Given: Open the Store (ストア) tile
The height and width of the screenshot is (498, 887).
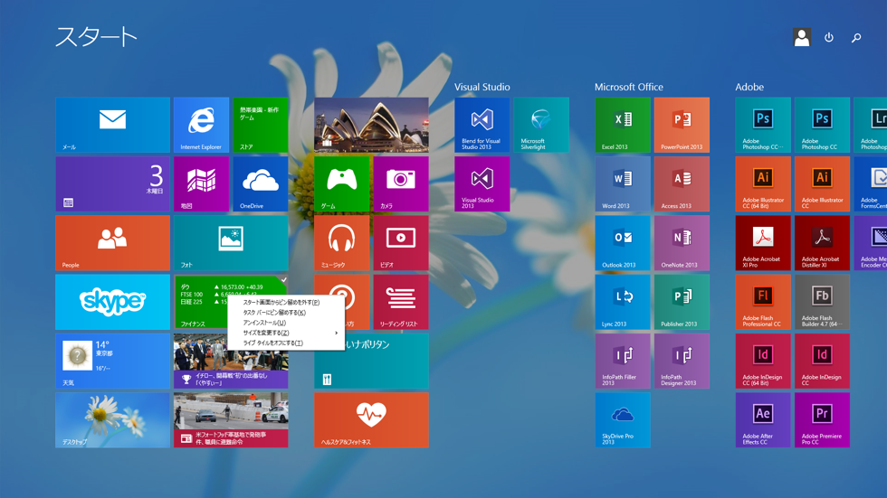Looking at the screenshot, I should [261, 125].
